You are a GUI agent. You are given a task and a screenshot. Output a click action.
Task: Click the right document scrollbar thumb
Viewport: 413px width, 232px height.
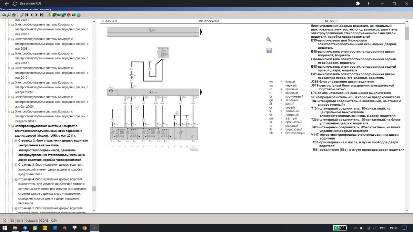pyautogui.click(x=407, y=33)
